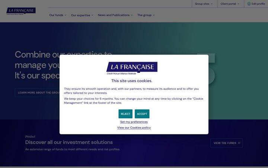Click chevron next to Our expertise
This screenshot has height=168, width=268.
92,15
